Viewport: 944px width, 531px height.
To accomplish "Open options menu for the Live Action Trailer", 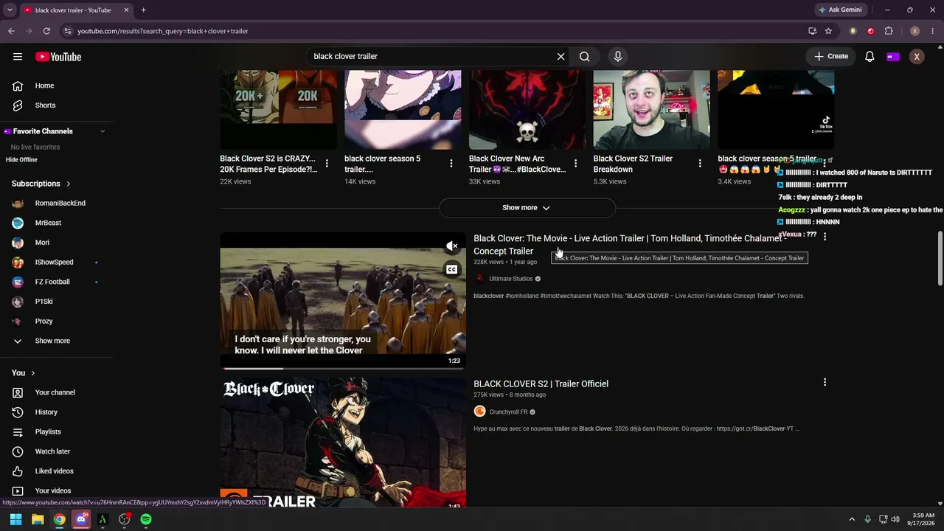I will point(825,237).
